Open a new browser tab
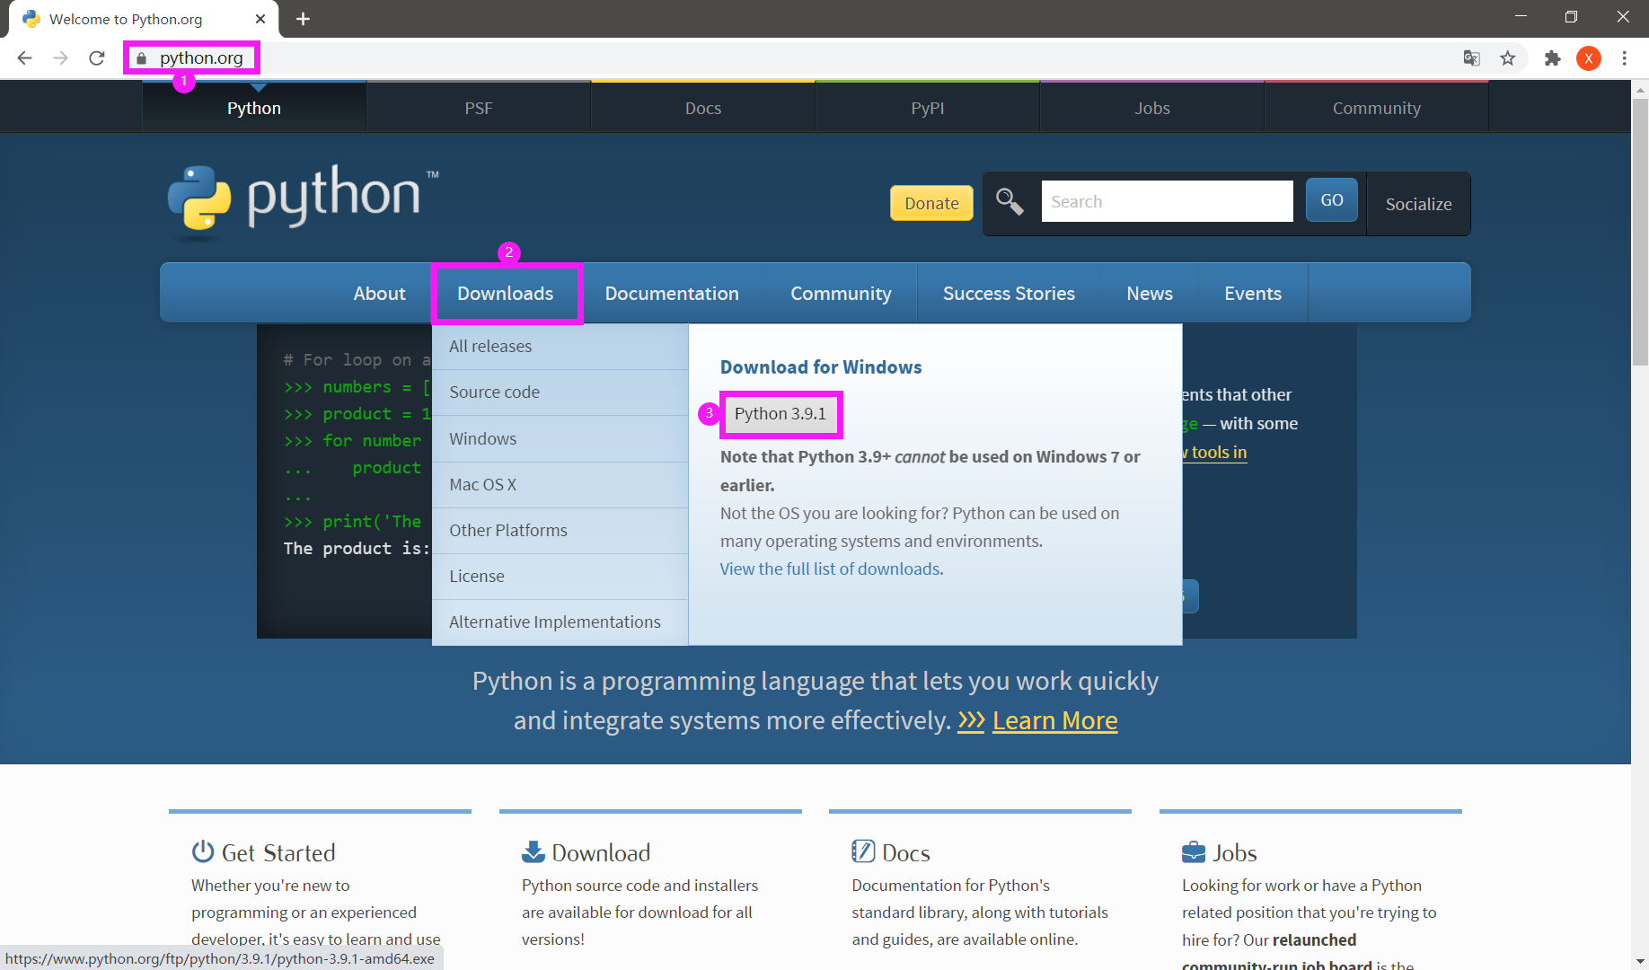This screenshot has height=970, width=1649. [x=304, y=19]
